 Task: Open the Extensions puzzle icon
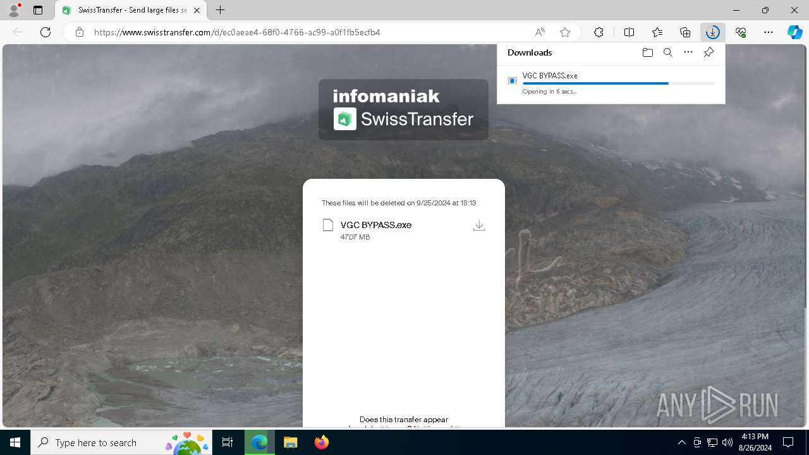tap(599, 32)
